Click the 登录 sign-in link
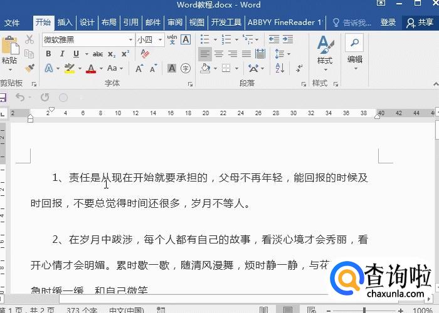Viewport: 439px width, 313px height. 388,23
